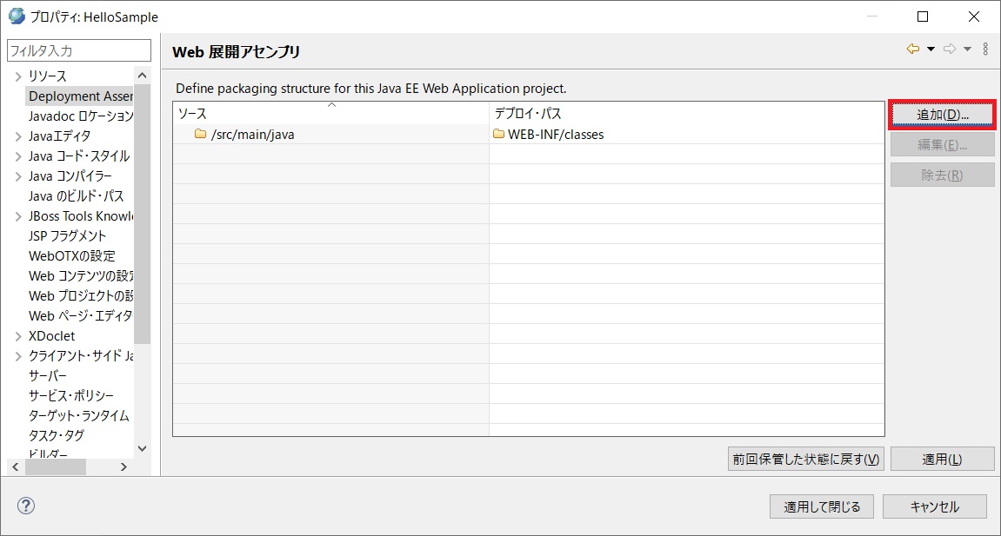Open the view menu three-dots icon
Image resolution: width=1001 pixels, height=536 pixels.
pyautogui.click(x=985, y=50)
